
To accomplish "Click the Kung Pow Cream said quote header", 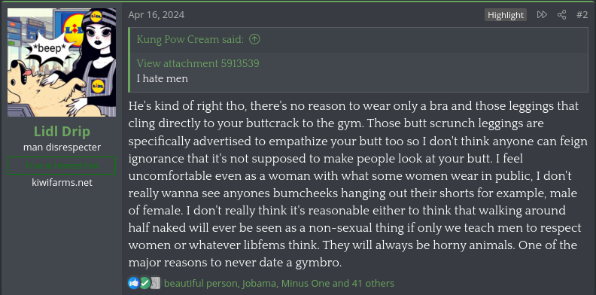I will coord(198,39).
